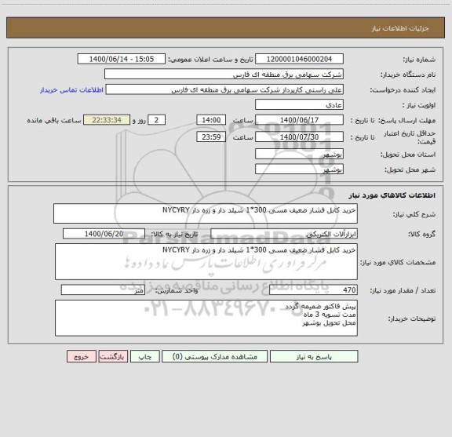Click label گروه کالا
This screenshot has width=452, height=437.
421,234
